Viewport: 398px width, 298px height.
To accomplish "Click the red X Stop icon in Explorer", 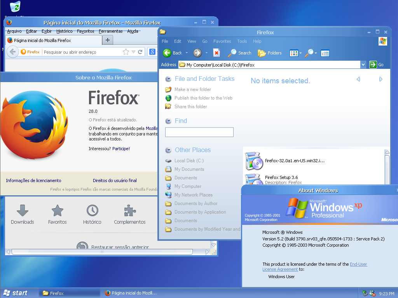I will tap(216, 53).
